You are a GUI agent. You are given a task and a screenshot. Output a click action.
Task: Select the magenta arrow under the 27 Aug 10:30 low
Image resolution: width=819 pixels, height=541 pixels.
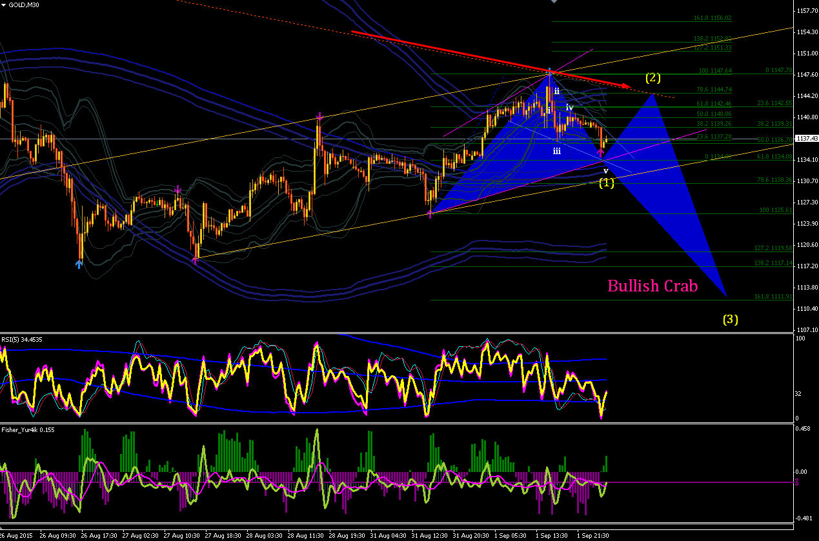(x=195, y=261)
